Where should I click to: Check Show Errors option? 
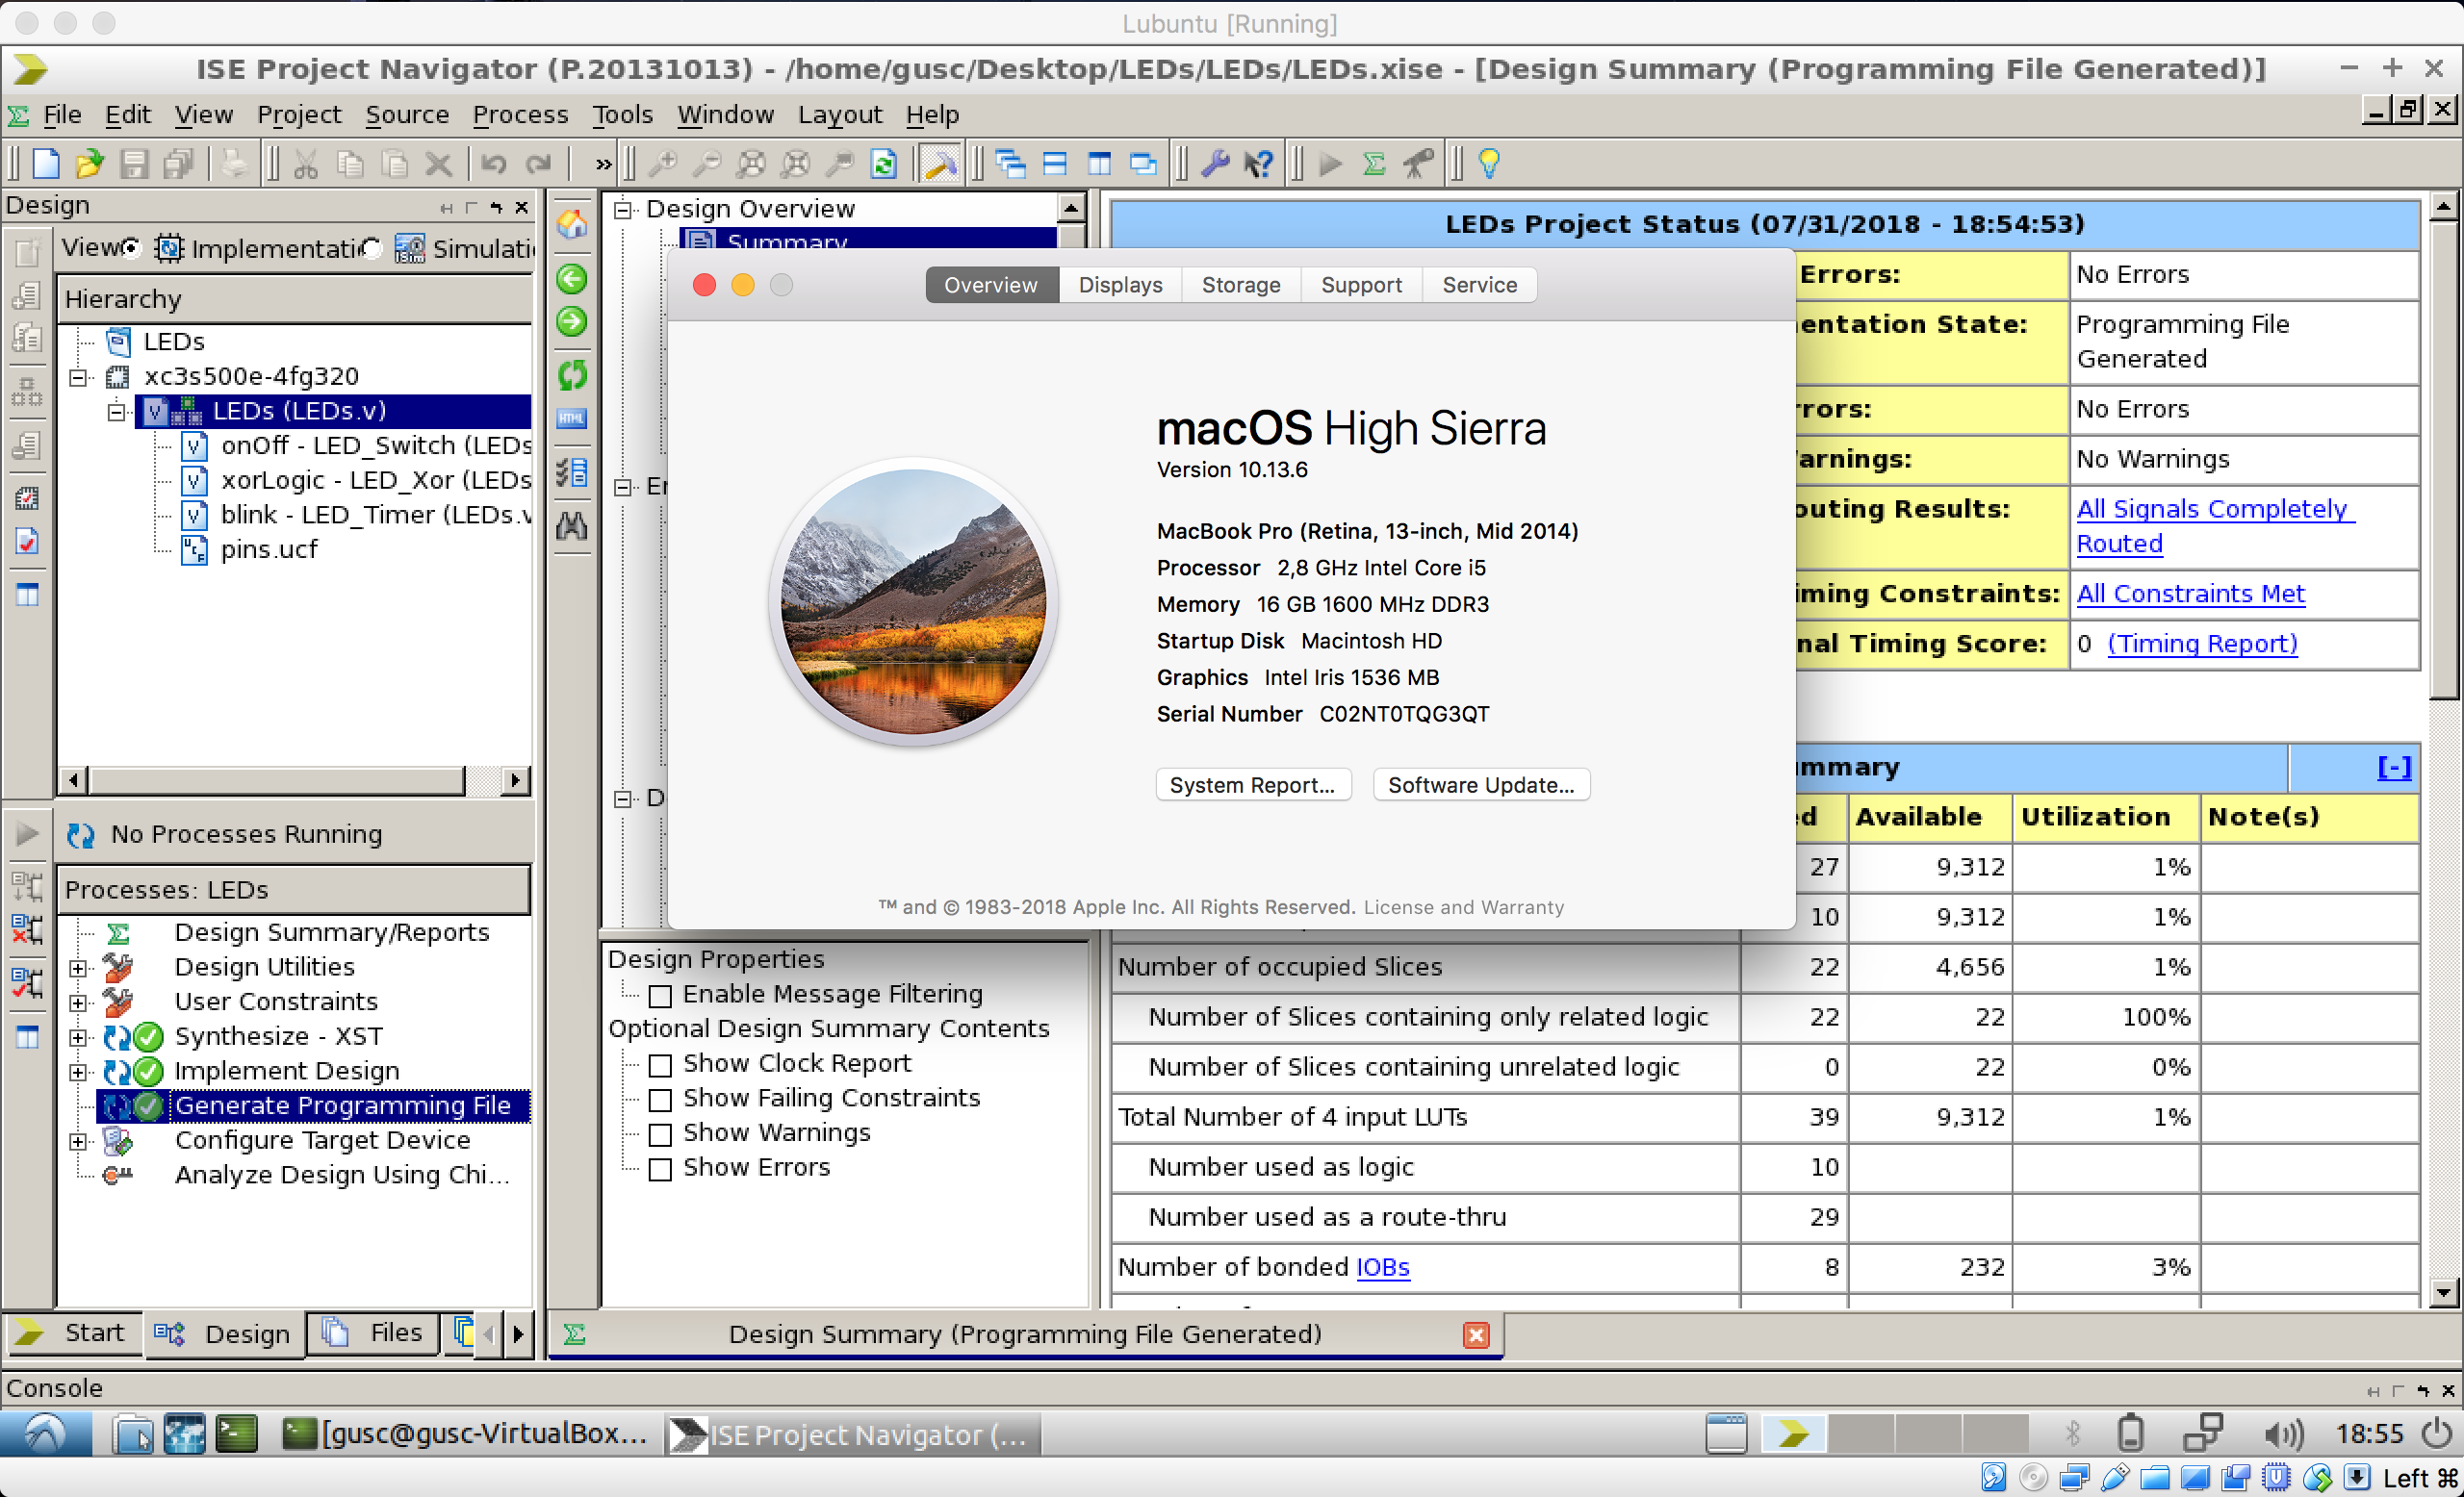[660, 1170]
